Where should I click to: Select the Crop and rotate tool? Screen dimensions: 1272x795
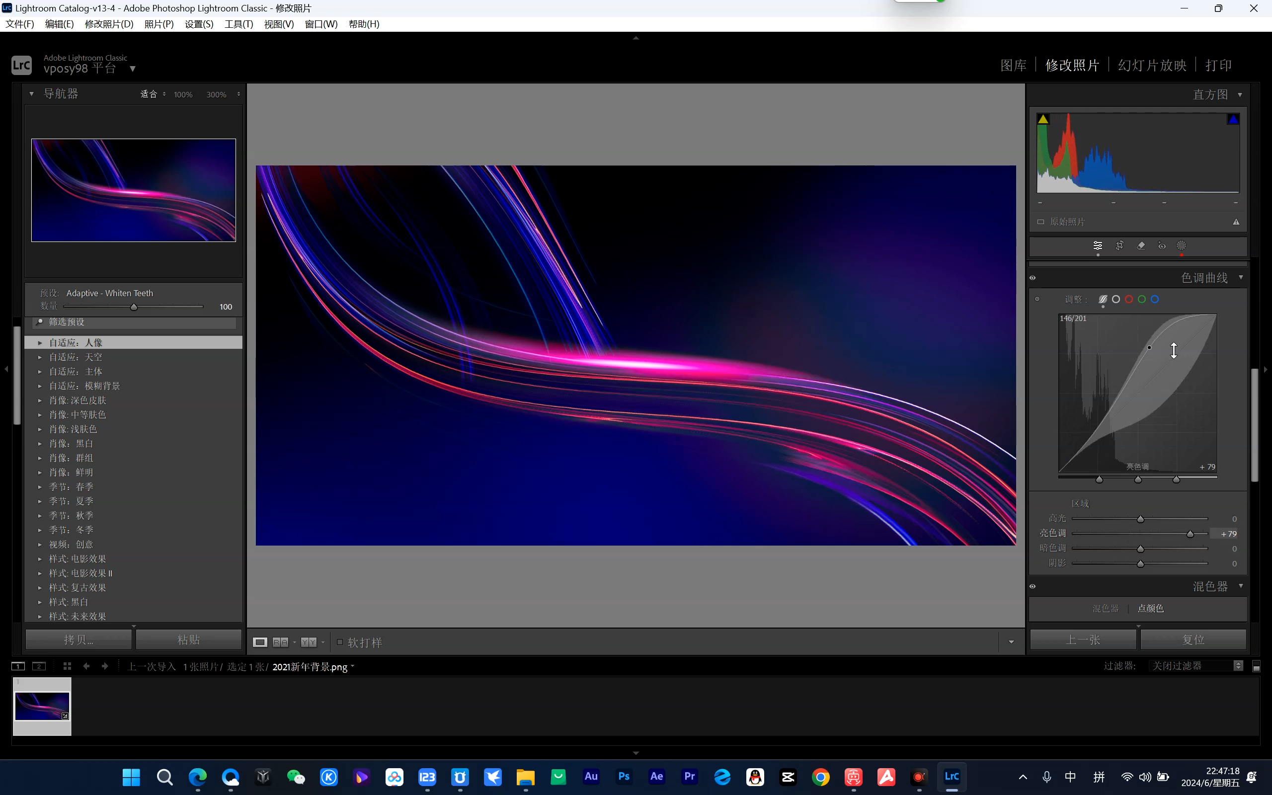pos(1119,245)
